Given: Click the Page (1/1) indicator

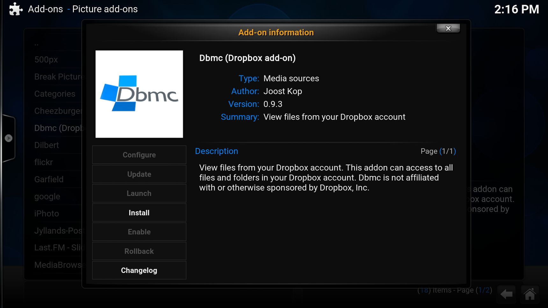Looking at the screenshot, I should tap(438, 151).
